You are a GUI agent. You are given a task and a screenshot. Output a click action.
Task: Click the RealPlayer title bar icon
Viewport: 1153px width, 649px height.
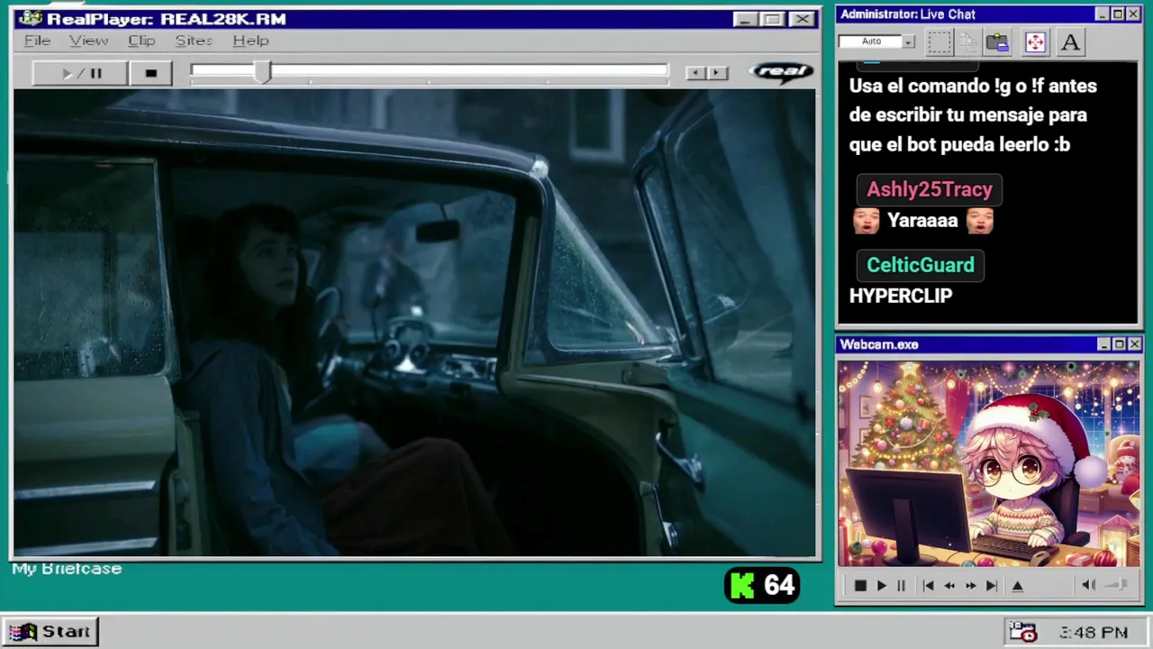coord(30,18)
